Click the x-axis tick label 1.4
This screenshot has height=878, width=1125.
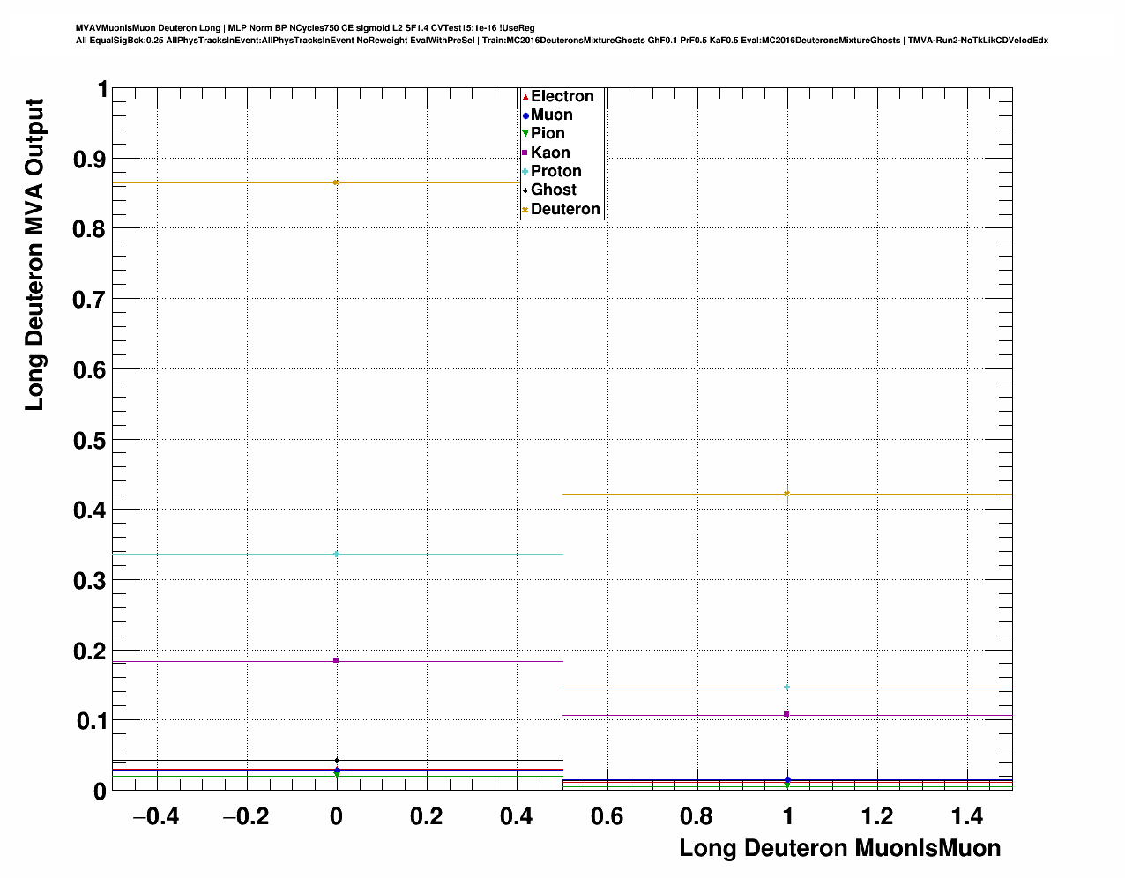pyautogui.click(x=967, y=817)
